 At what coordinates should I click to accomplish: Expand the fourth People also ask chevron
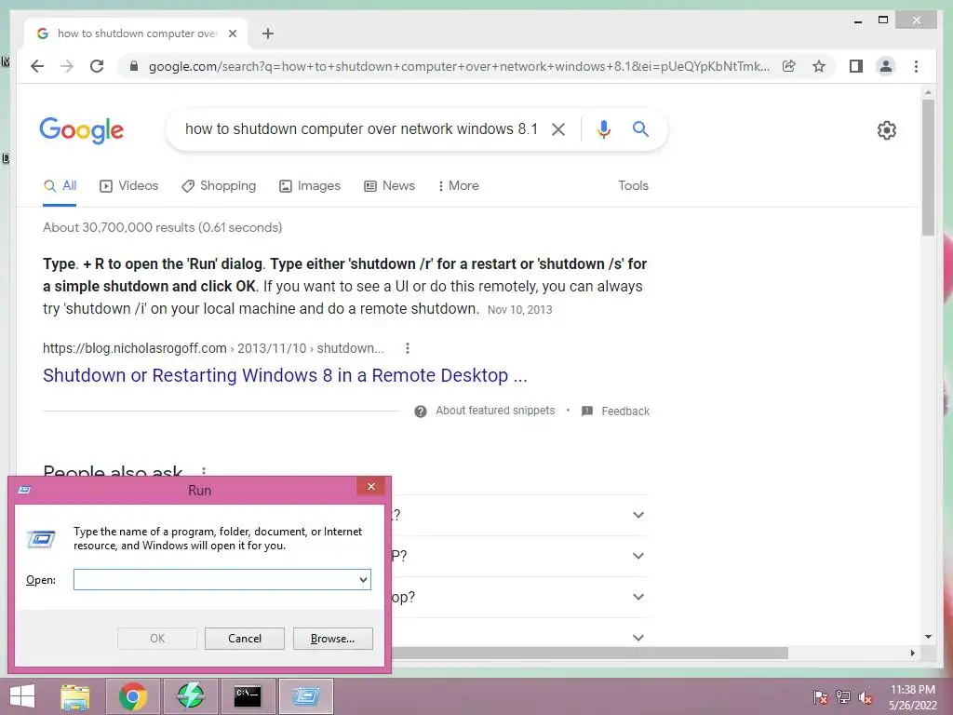638,638
